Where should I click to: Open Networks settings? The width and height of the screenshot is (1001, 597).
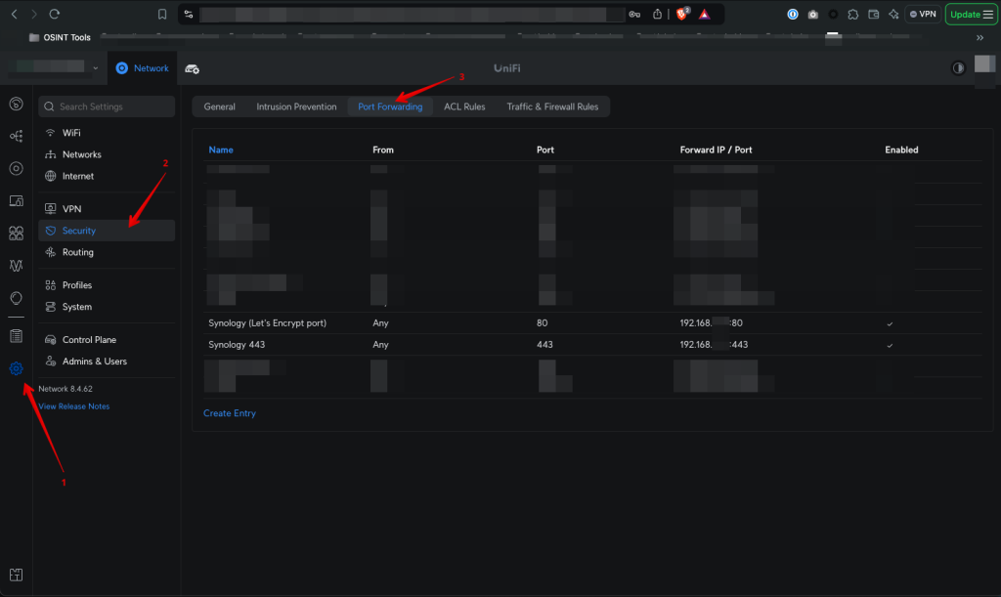click(107, 154)
